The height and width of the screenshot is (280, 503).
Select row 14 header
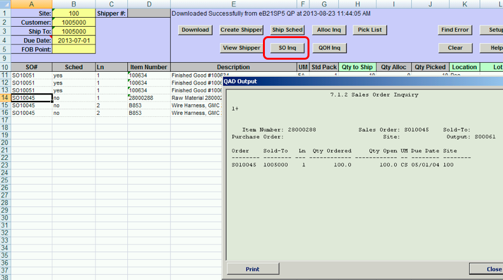(x=5, y=98)
